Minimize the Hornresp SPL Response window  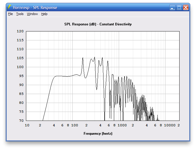point(172,7)
